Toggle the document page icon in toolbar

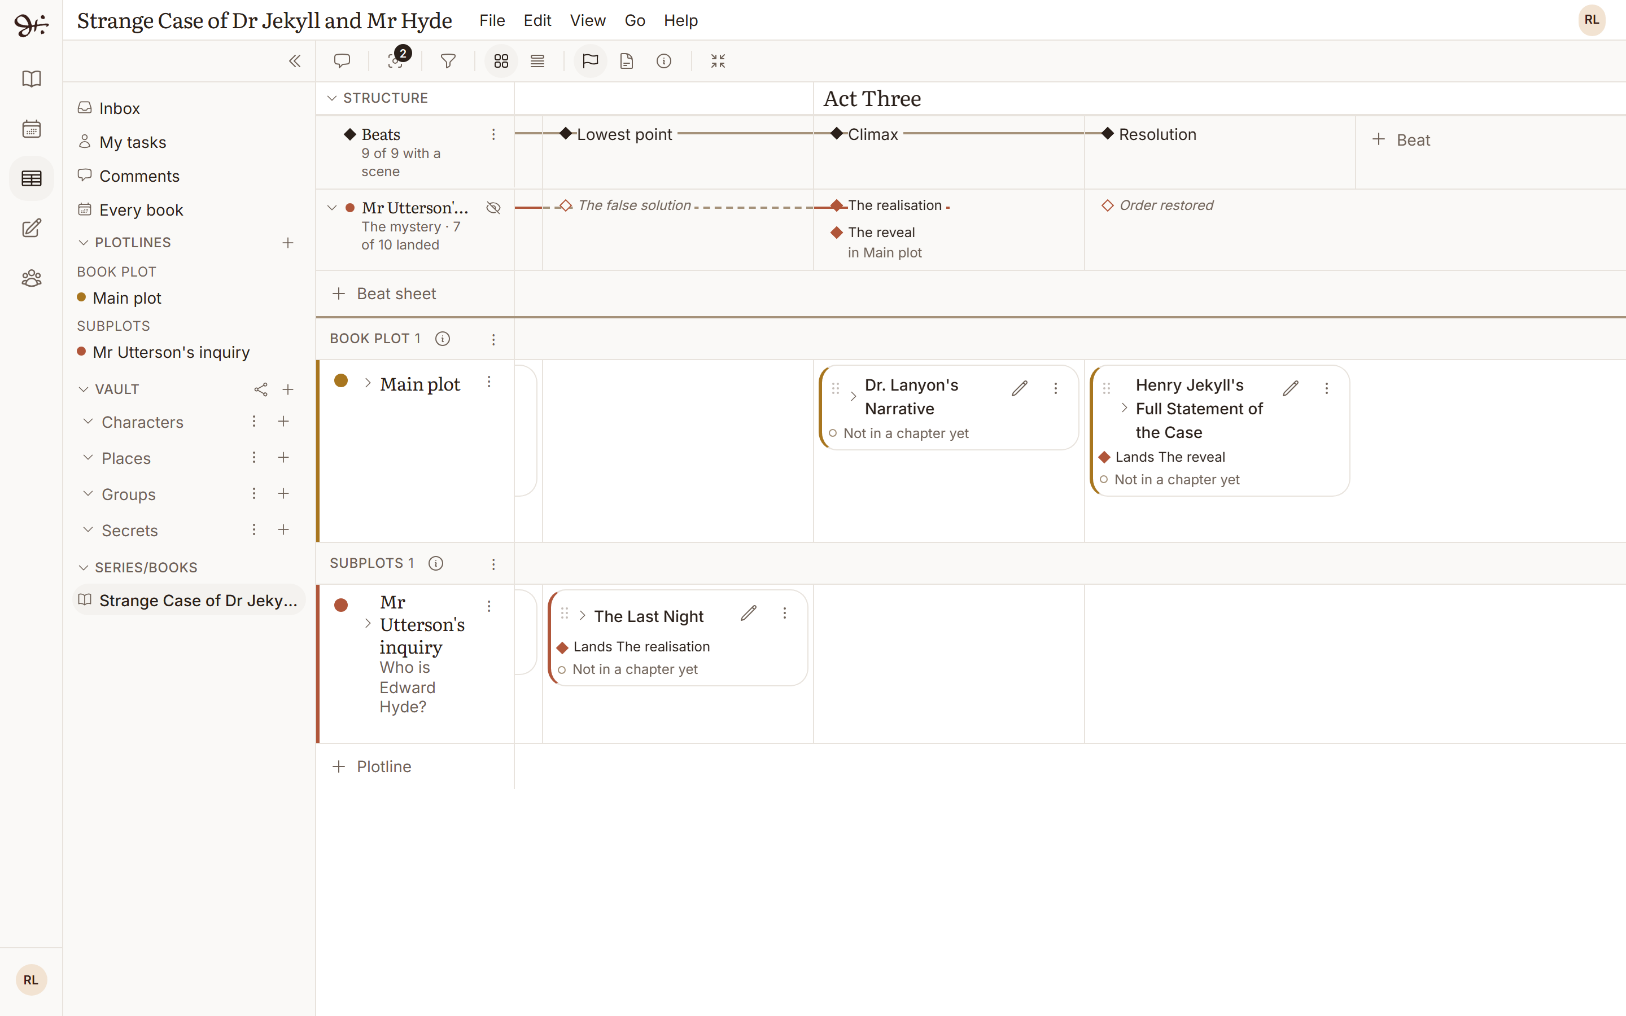(x=626, y=61)
